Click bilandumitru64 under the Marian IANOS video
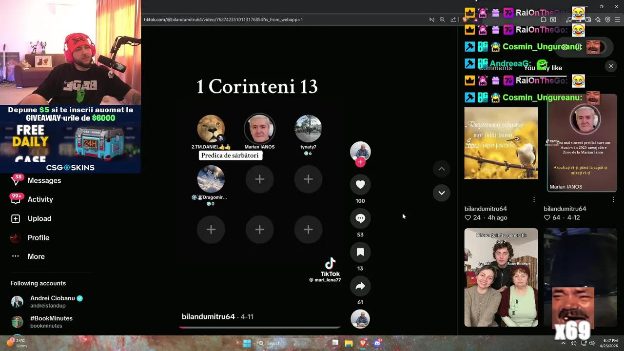 pyautogui.click(x=565, y=209)
